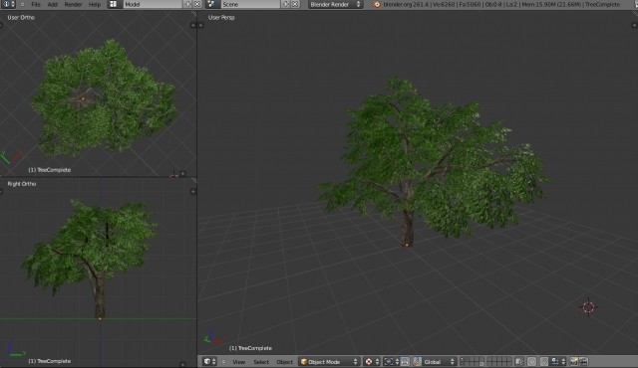Toggle lock camera and layers to scene
638x368 pixels.
coord(518,361)
